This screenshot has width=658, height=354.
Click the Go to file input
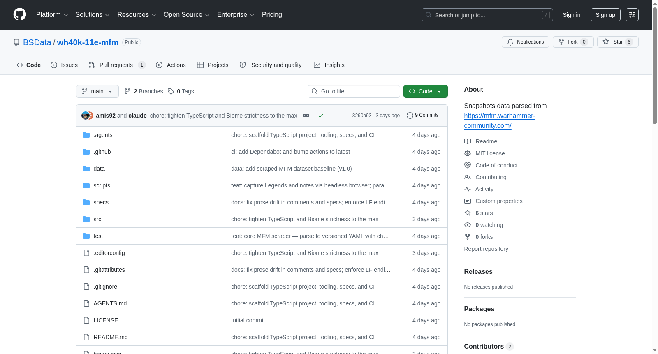tap(354, 91)
